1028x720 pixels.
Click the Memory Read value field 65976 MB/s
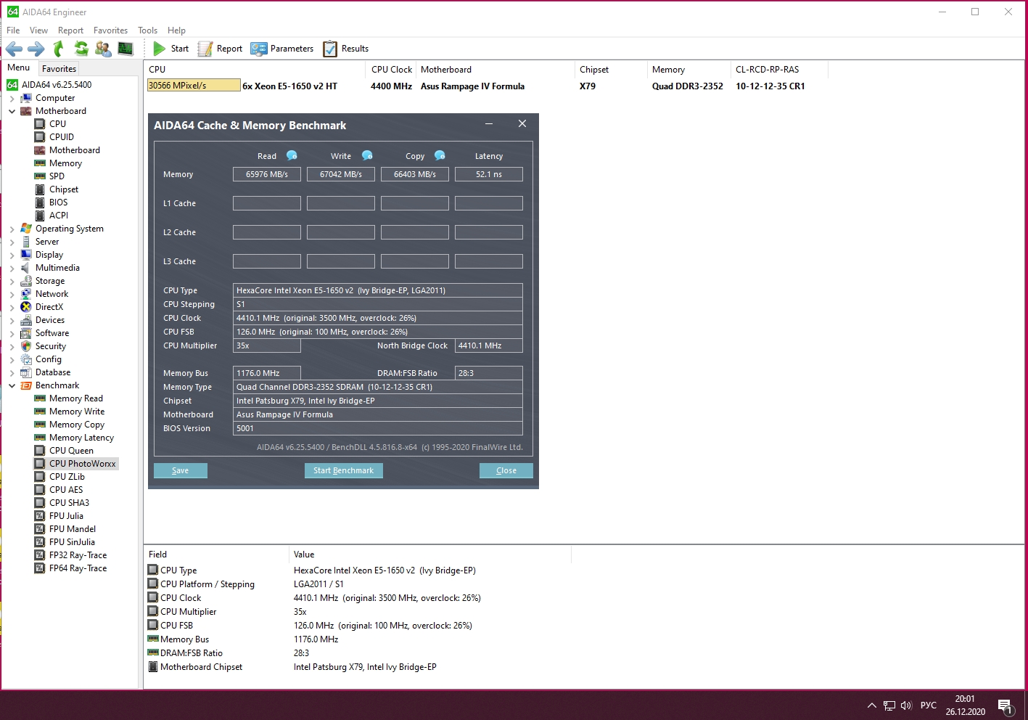tap(267, 174)
